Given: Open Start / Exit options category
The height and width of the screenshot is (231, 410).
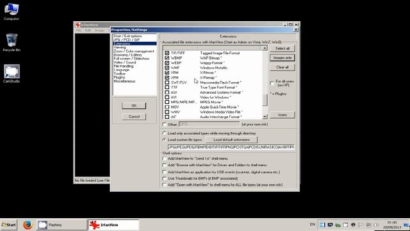Looking at the screenshot, I should [127, 36].
